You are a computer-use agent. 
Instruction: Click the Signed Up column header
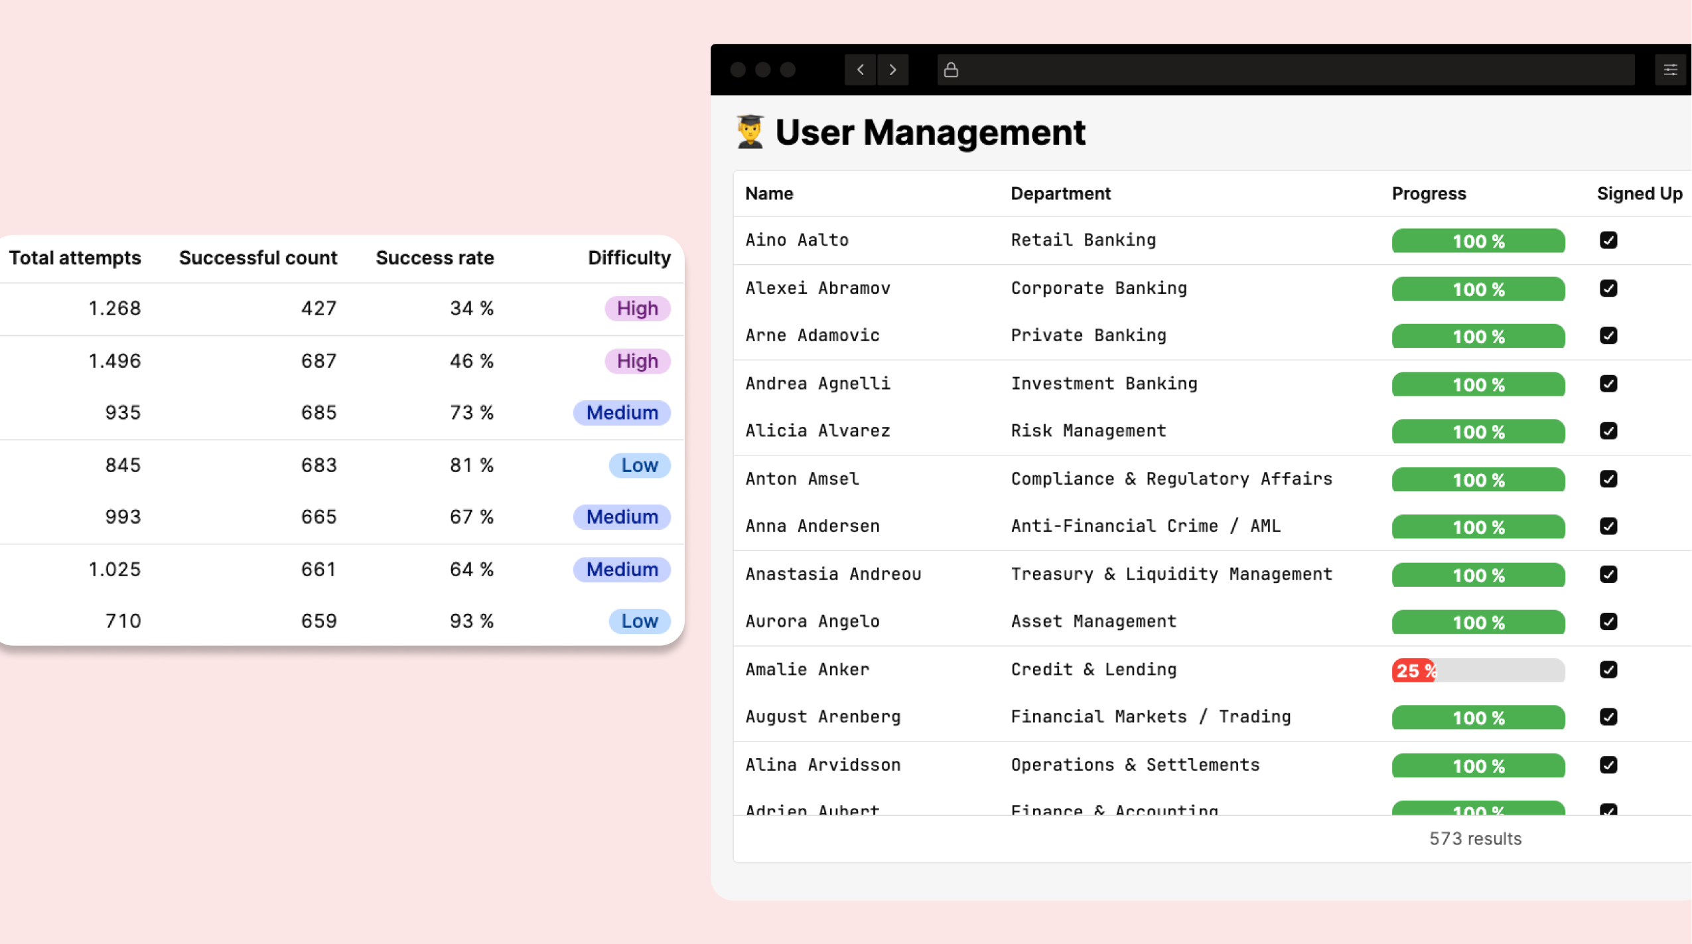1638,193
